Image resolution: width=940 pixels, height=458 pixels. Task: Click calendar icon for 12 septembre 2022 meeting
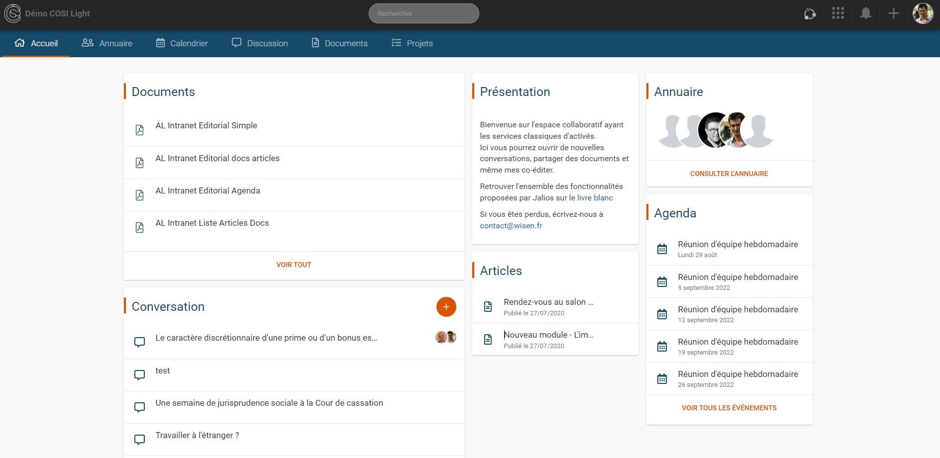[662, 314]
